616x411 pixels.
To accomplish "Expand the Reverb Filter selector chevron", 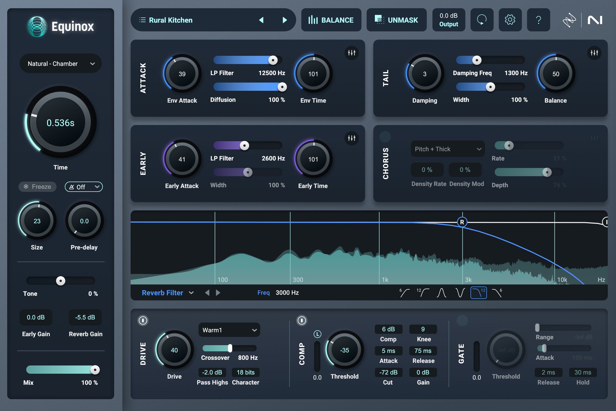I will [x=191, y=293].
